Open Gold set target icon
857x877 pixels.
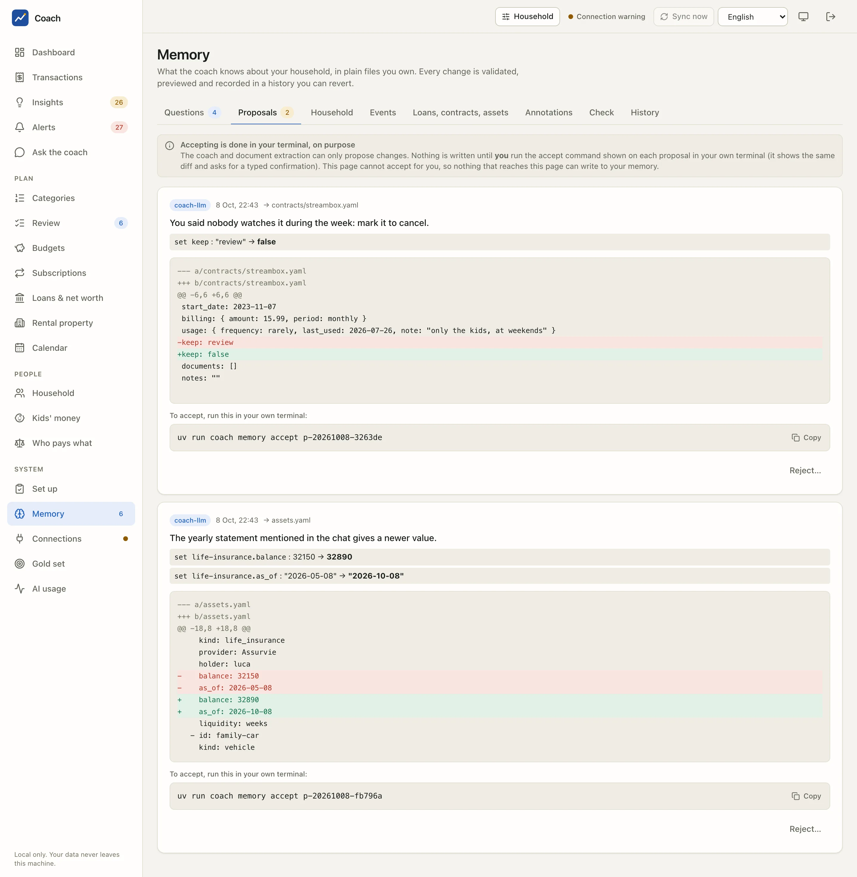19,564
